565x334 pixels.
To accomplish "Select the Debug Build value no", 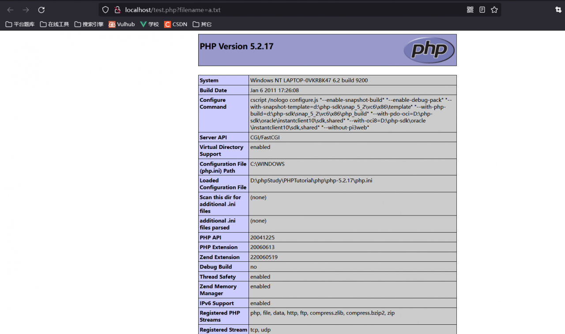I will pos(253,267).
